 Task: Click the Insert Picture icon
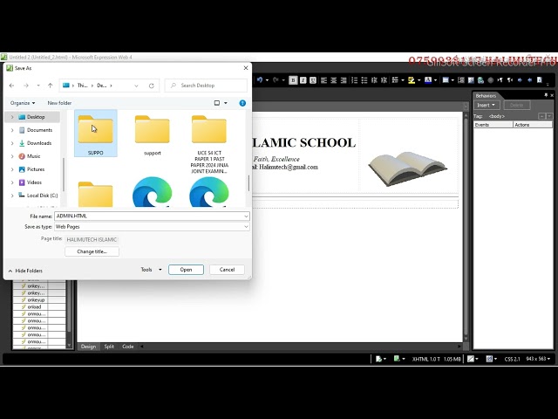coord(471,80)
